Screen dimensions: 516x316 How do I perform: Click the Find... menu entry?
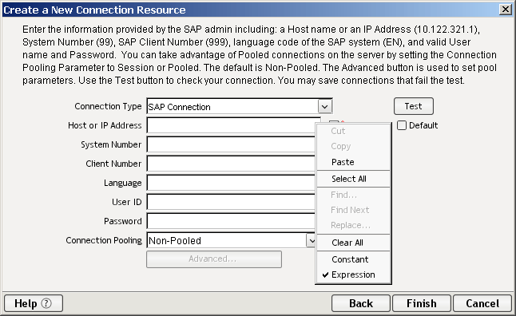(x=353, y=195)
